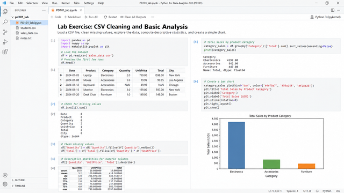This screenshot has height=193, width=344.
Task: Click into the category_sales groupby cell
Action: coord(271,46)
